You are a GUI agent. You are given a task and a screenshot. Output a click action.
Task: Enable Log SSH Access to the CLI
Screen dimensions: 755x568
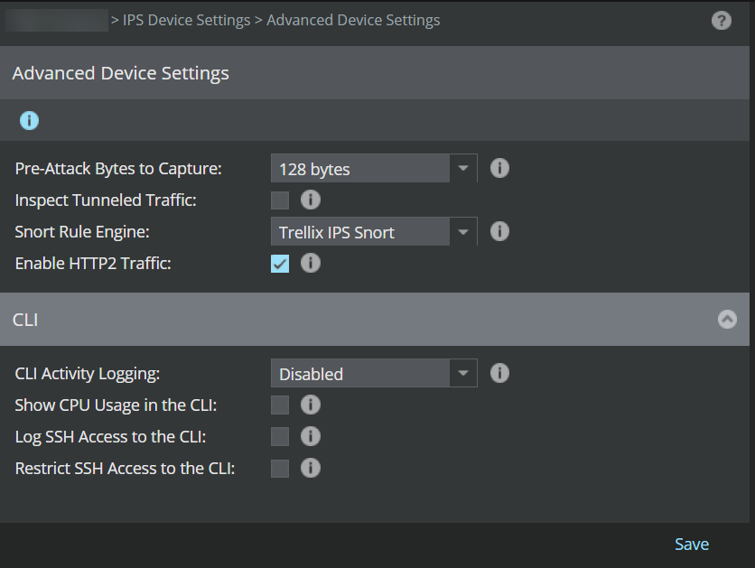tap(280, 437)
